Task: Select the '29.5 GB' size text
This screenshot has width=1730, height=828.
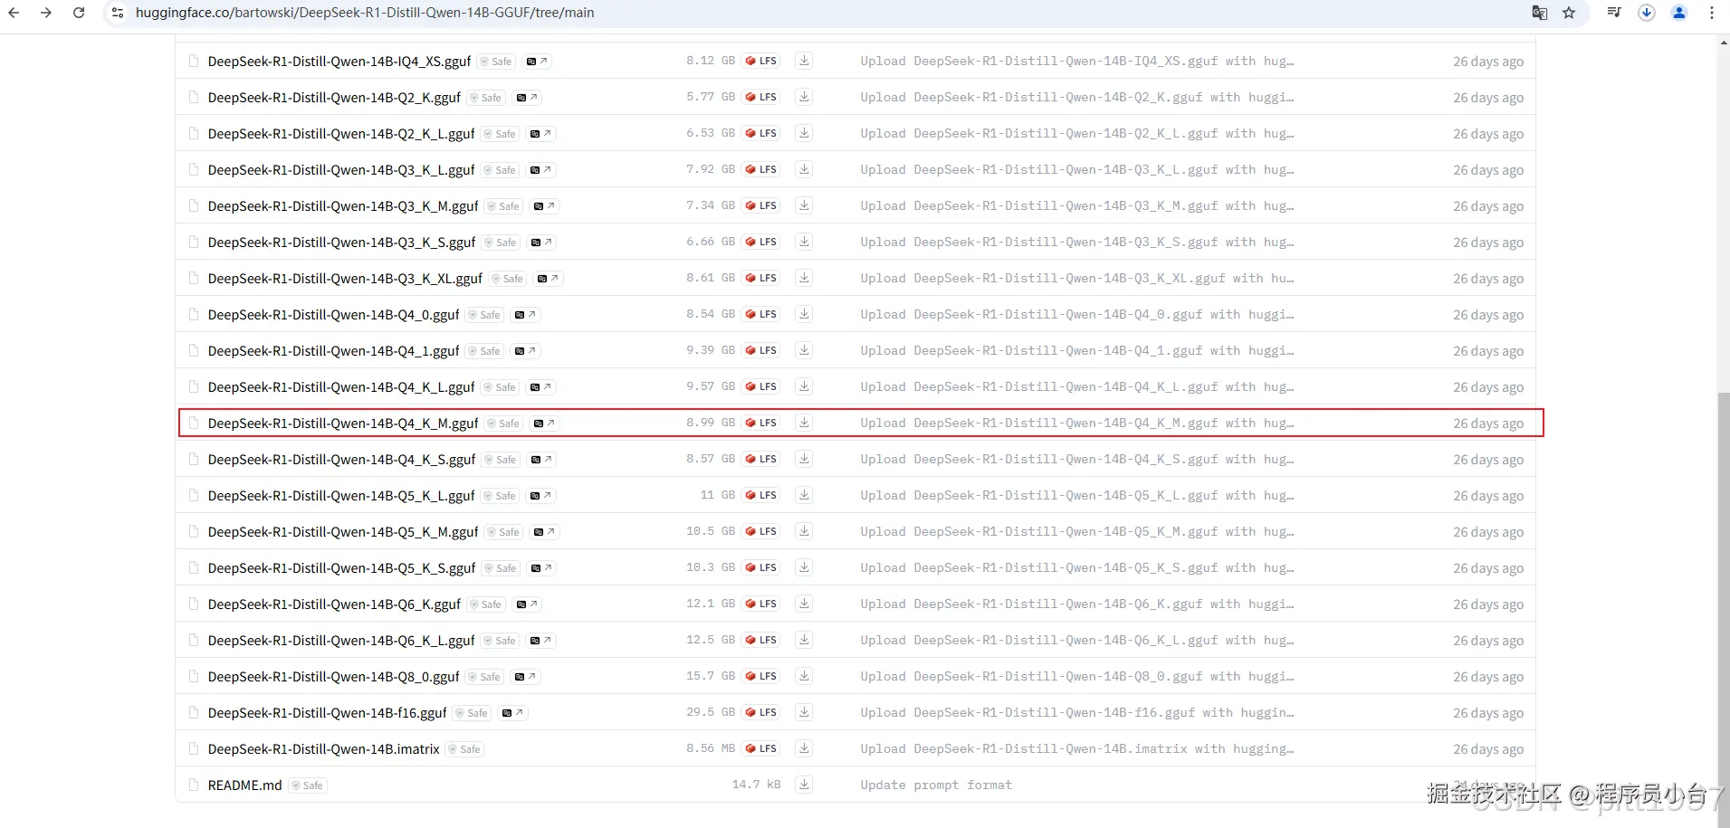Action: [x=711, y=712]
